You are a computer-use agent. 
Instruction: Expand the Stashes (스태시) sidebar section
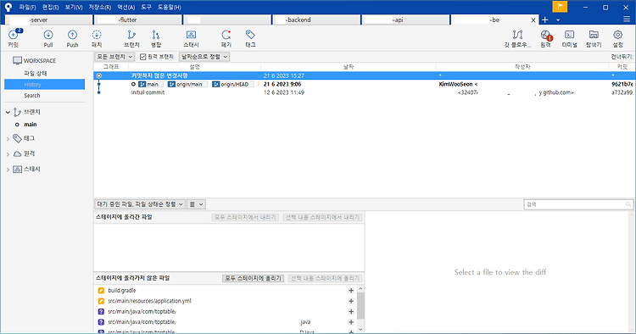[x=8, y=170]
